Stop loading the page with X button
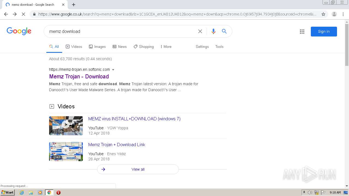The width and height of the screenshot is (349, 196). 23,14
